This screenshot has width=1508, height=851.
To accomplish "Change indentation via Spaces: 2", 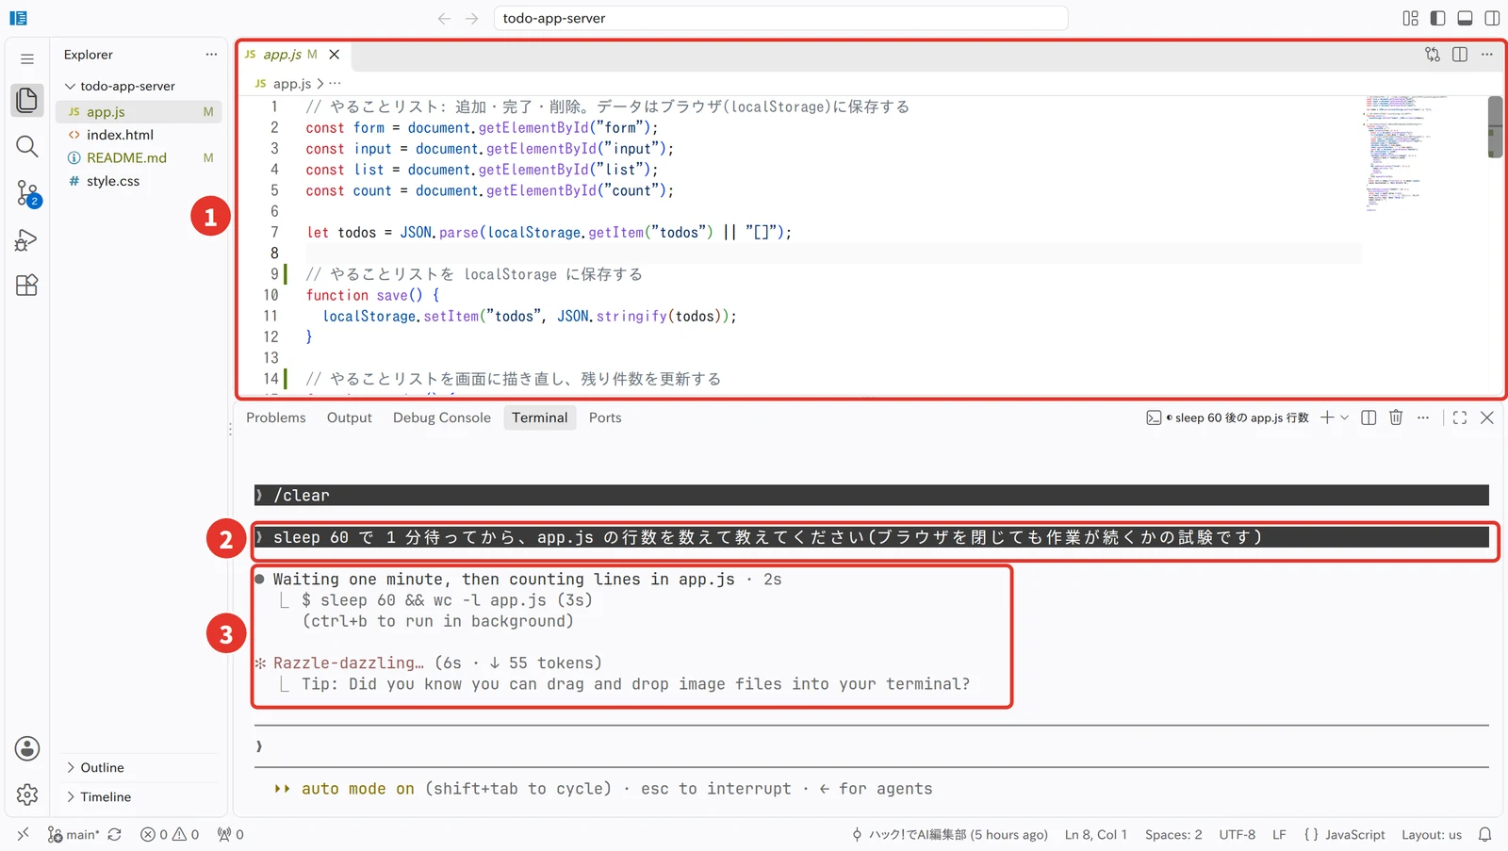I will click(1173, 834).
